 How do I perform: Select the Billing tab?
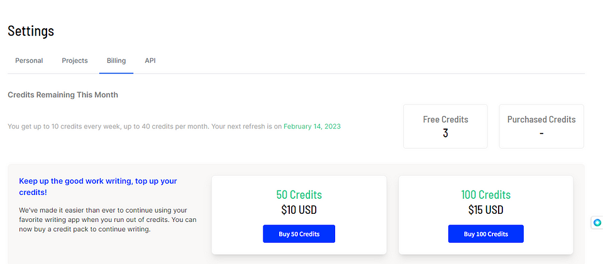(x=116, y=61)
